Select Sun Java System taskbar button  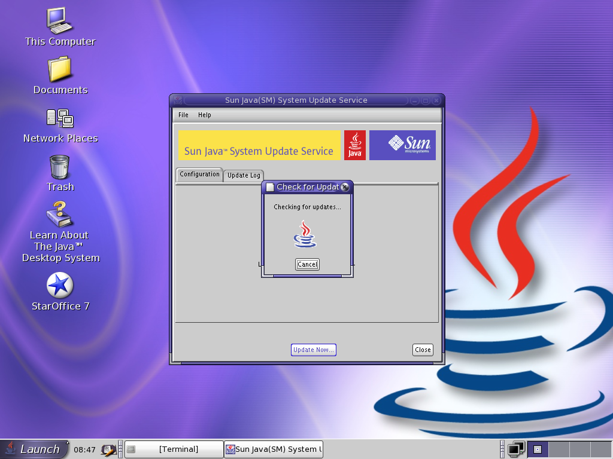point(274,449)
